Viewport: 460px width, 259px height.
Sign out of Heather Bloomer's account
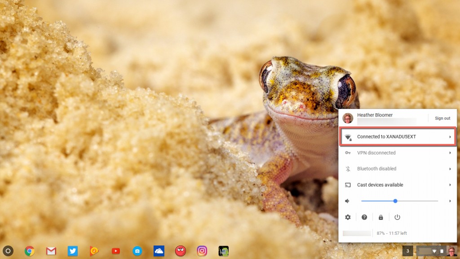[x=442, y=118]
